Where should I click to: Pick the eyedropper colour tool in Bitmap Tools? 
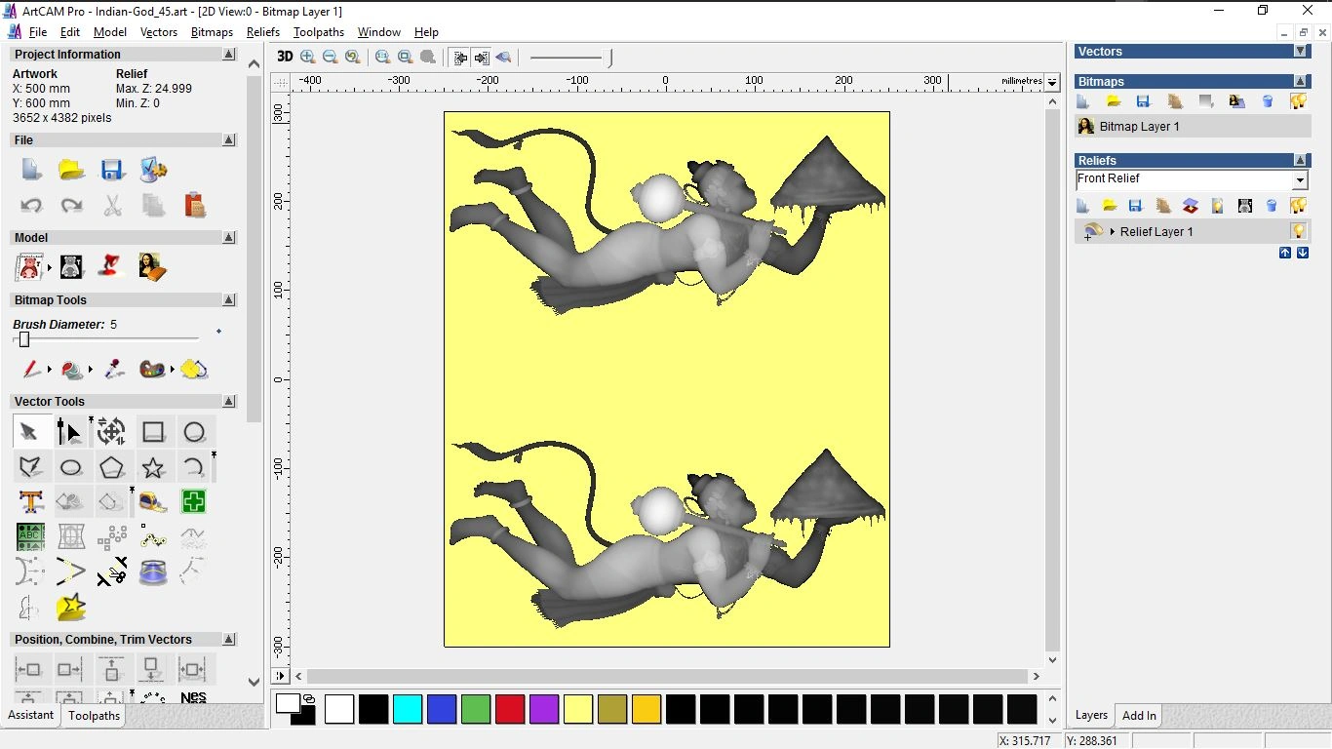[x=114, y=370]
